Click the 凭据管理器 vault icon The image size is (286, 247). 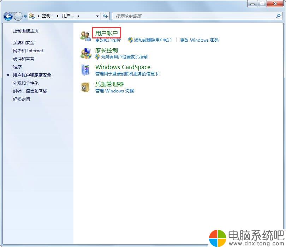85,87
